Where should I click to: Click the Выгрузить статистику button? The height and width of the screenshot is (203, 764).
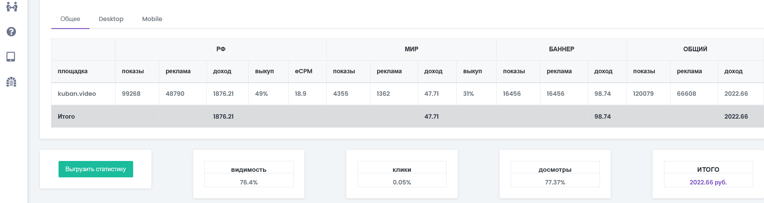click(96, 169)
